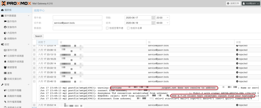Click the 病毒郵件隔離 bug icon

pyautogui.click(x=5, y=96)
